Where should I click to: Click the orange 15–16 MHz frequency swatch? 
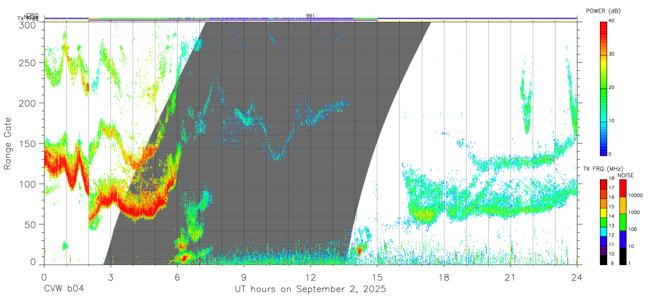(x=604, y=203)
